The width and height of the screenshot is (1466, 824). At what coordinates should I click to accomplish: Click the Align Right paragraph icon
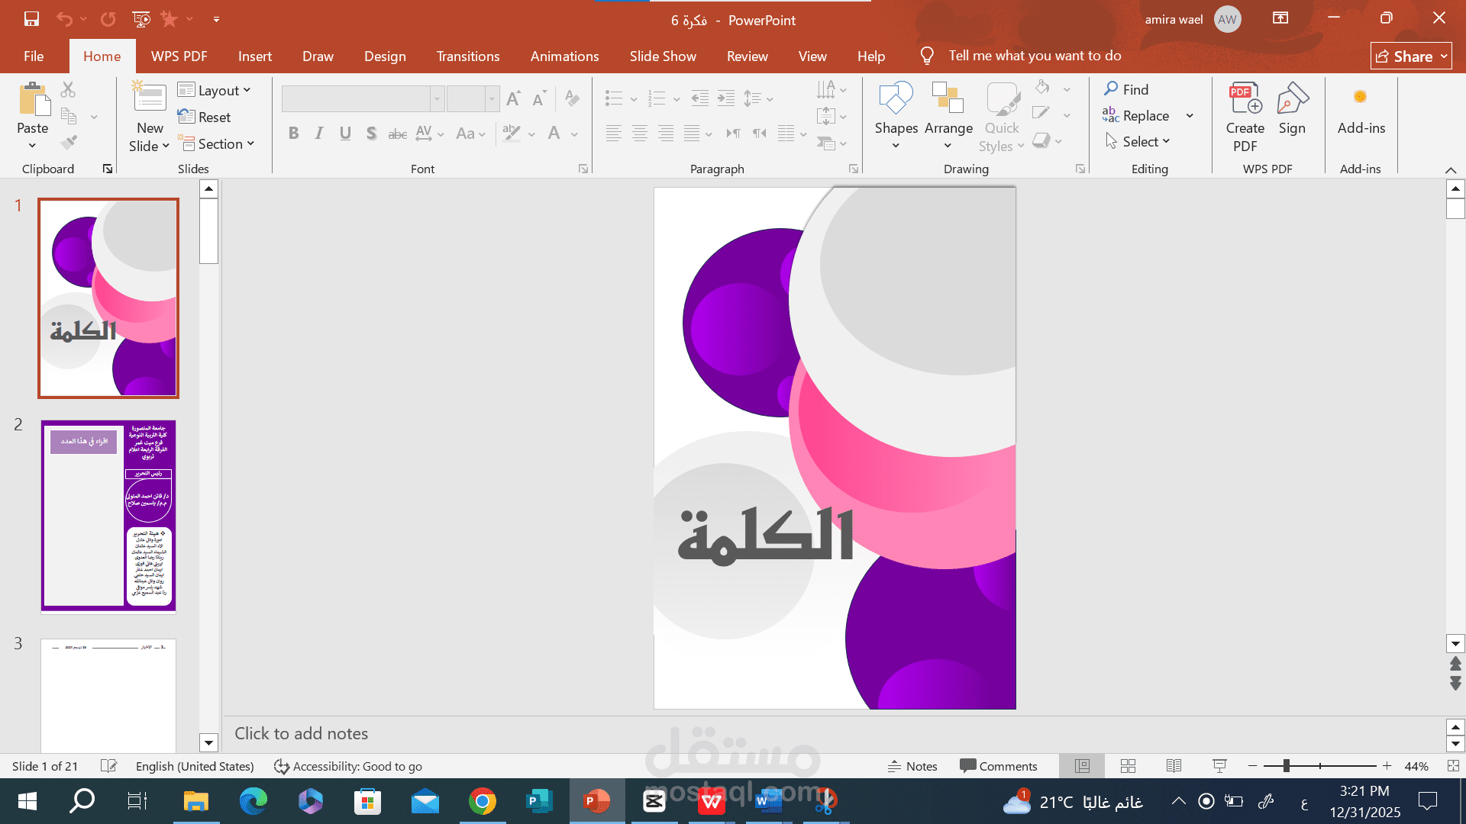pyautogui.click(x=666, y=134)
